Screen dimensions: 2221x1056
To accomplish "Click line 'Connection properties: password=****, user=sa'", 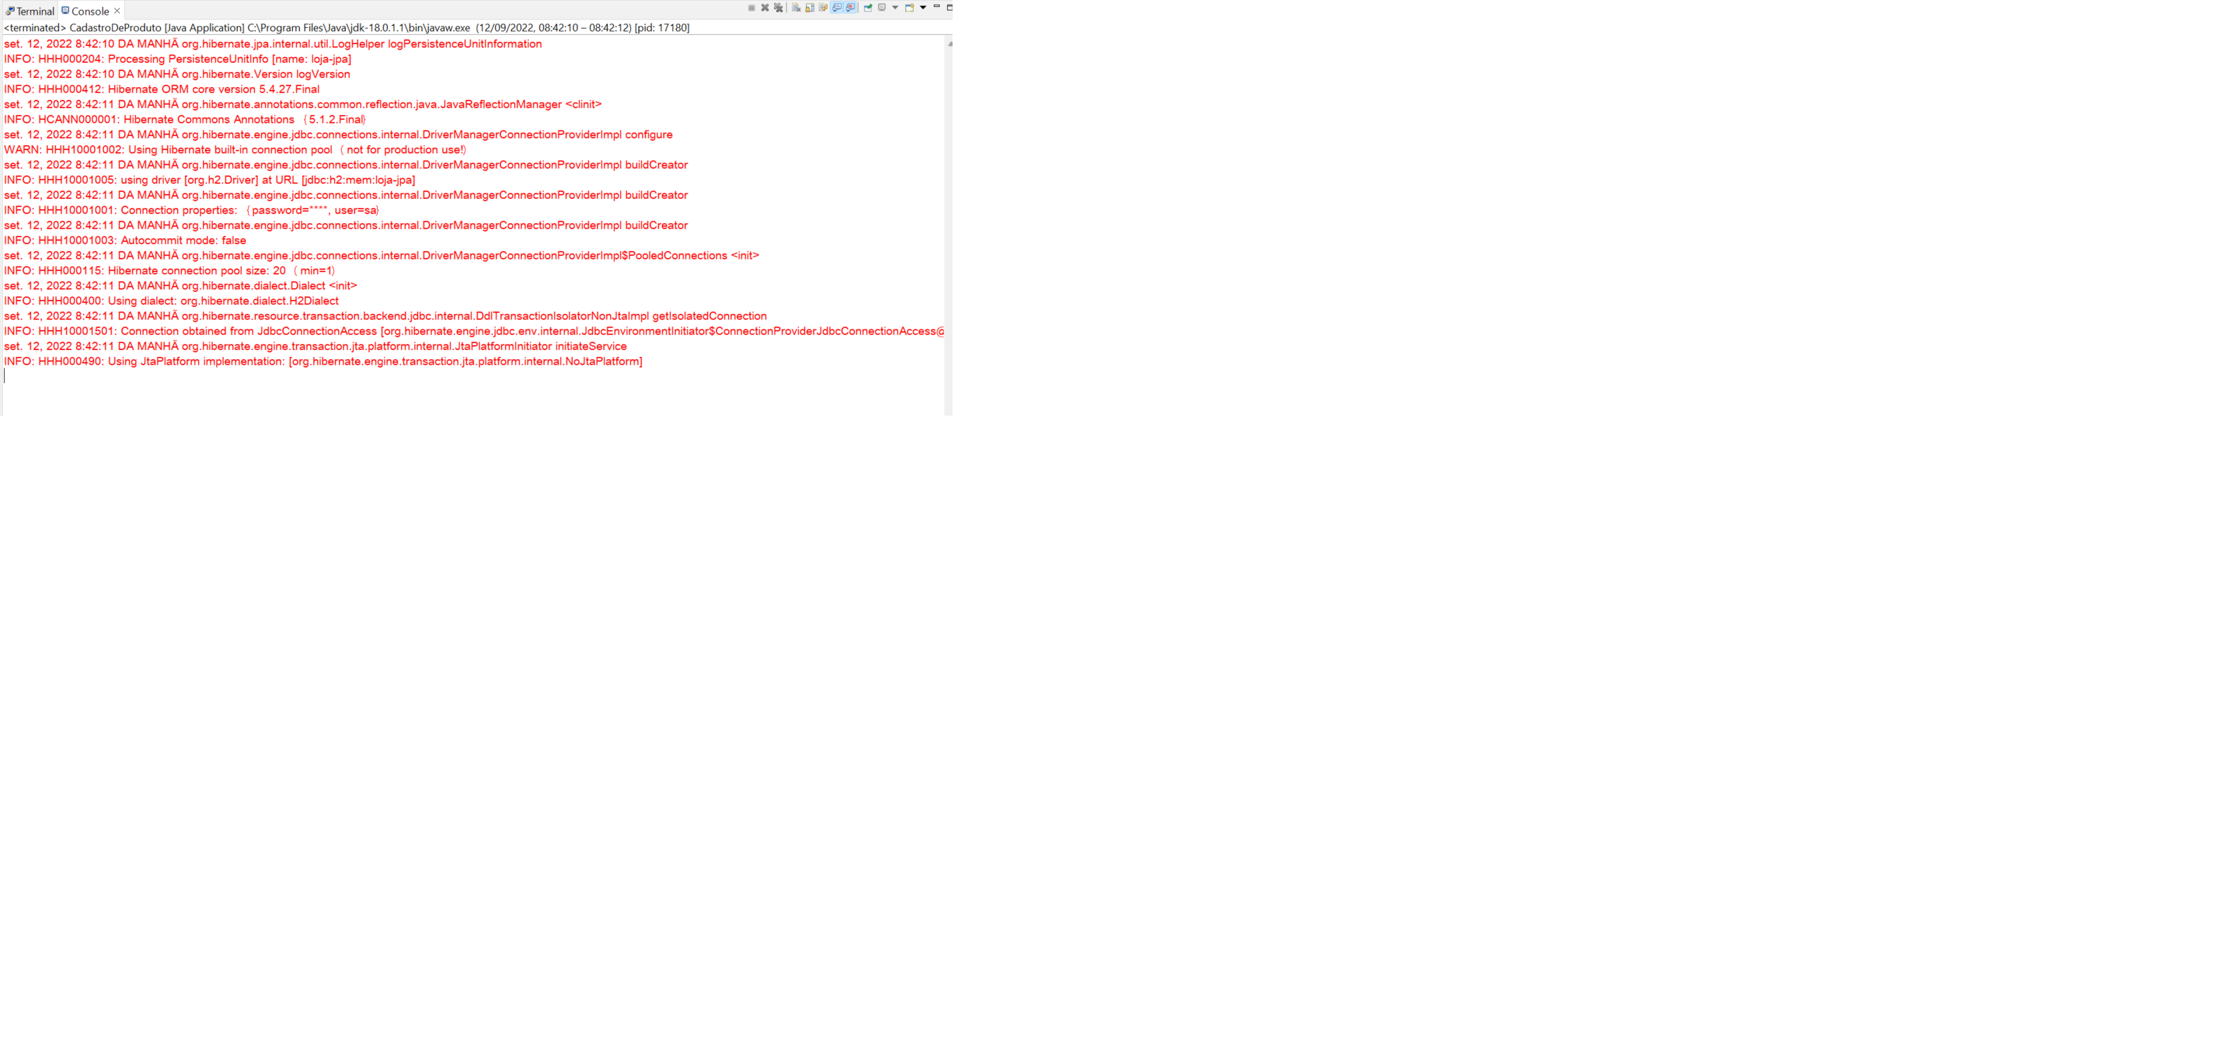I will tap(192, 209).
